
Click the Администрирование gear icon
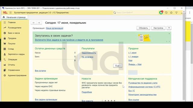5,75
